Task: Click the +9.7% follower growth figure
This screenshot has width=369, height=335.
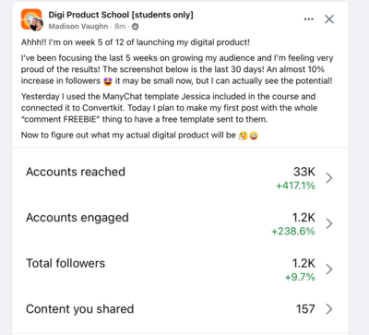Action: [300, 277]
